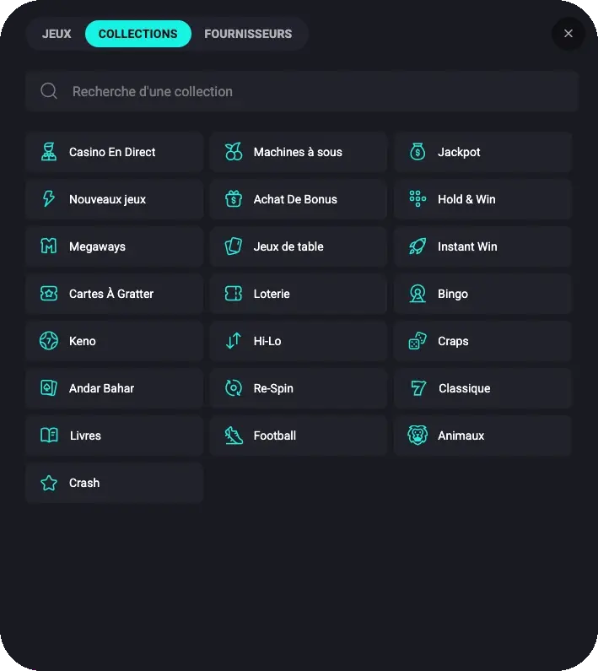This screenshot has width=598, height=671.
Task: Open the Andar Bahar collection
Action: (x=114, y=388)
